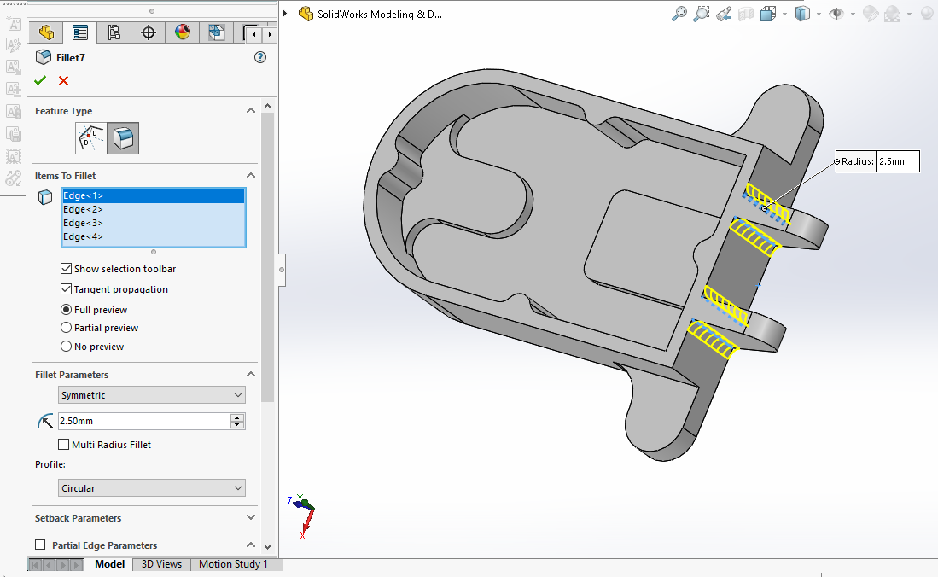The height and width of the screenshot is (577, 938).
Task: Select the Partial preview radio button
Action: [x=67, y=328]
